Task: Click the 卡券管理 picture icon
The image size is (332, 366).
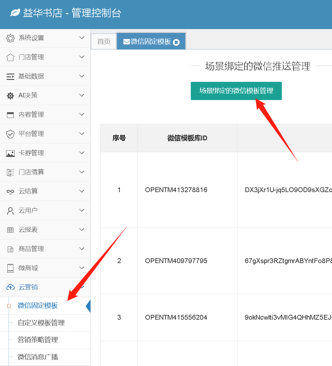Action: [10, 153]
